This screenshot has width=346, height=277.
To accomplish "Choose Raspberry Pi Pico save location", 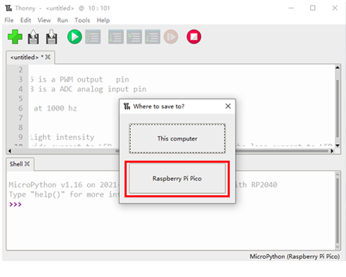I will coord(177,179).
